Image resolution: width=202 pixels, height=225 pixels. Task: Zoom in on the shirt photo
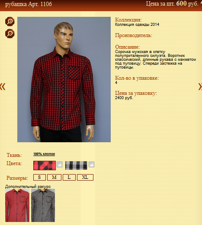(x=10, y=22)
